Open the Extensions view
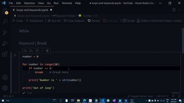This screenshot has width=184, height=103. click(x=5, y=54)
